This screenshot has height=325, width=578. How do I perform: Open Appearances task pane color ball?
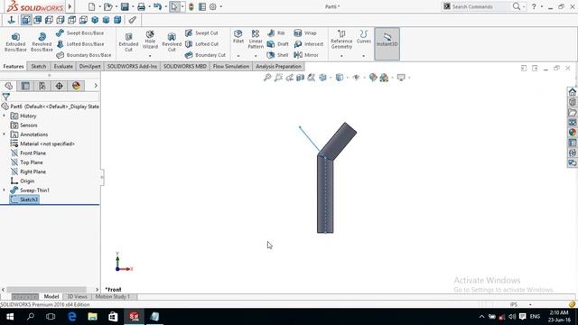click(572, 133)
